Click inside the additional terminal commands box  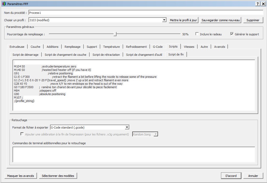click(x=133, y=154)
